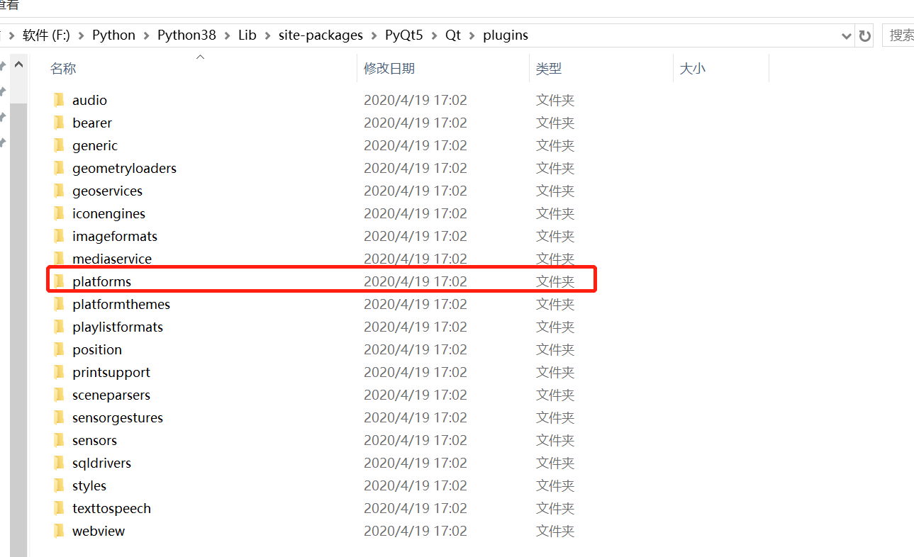This screenshot has width=914, height=557.
Task: Click the imageformats folder icon
Action: tap(59, 236)
